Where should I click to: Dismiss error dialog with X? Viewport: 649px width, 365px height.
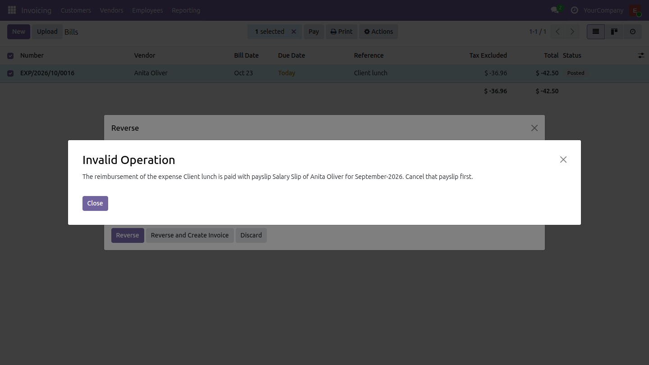[563, 160]
